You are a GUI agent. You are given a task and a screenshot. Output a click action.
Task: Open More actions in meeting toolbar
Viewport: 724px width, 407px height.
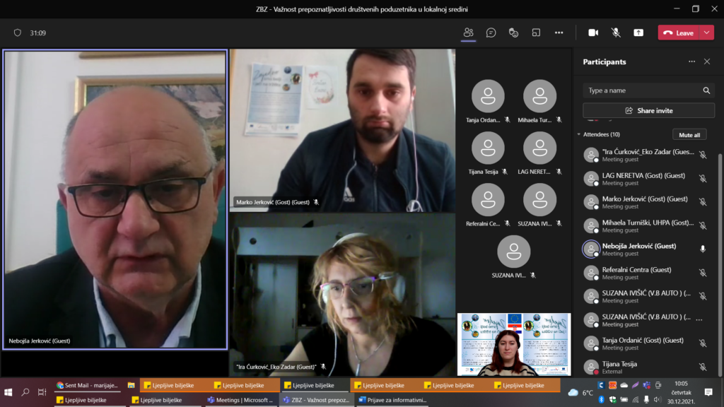coord(559,33)
